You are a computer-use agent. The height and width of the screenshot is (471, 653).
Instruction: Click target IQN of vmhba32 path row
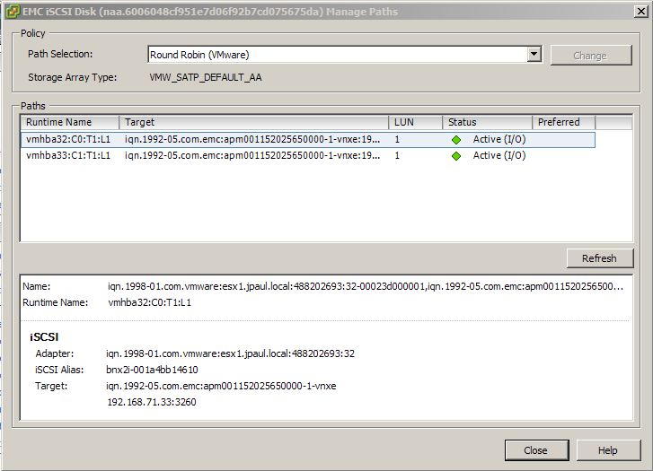coord(252,139)
